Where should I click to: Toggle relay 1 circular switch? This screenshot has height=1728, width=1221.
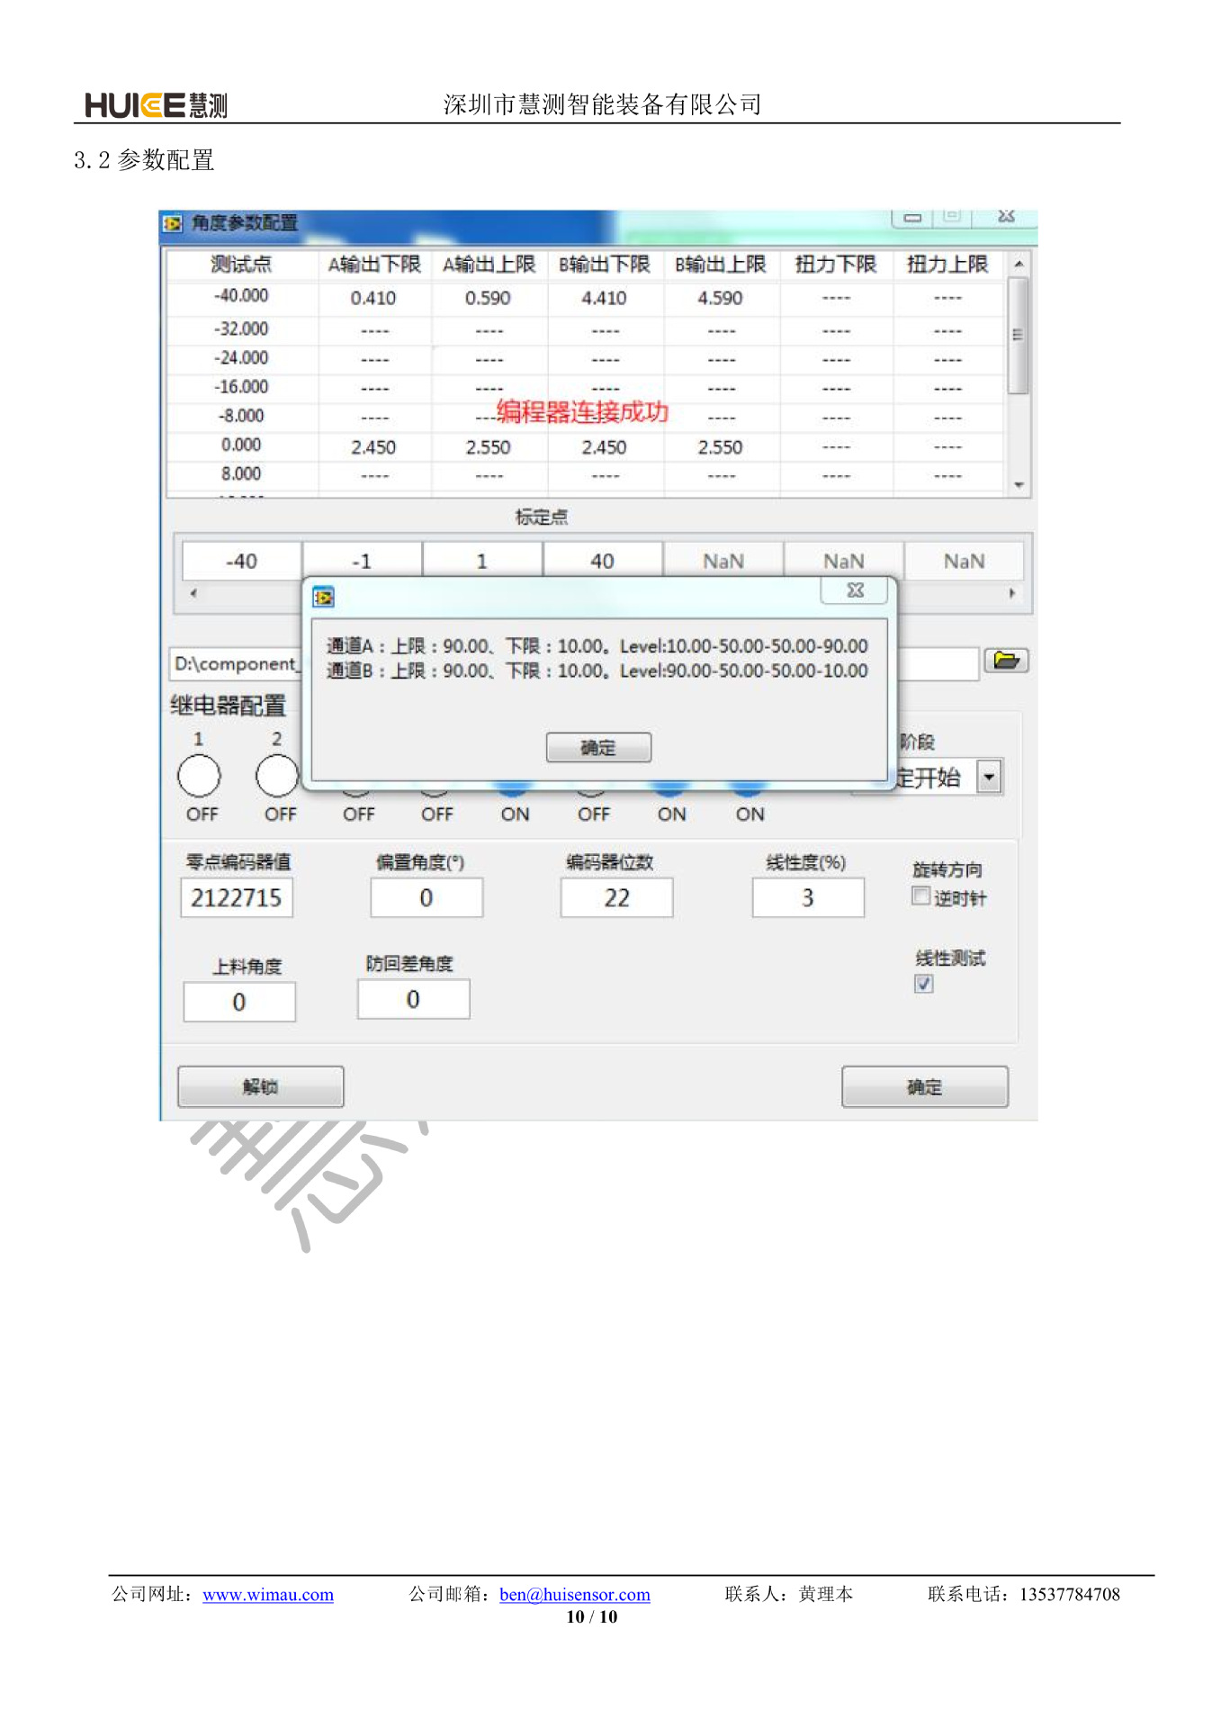coord(199,776)
